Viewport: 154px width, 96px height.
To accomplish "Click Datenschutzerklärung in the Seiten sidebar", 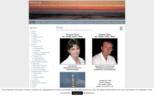I will (40, 83).
